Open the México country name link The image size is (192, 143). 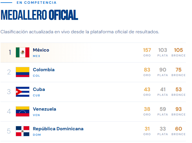coord(41,50)
